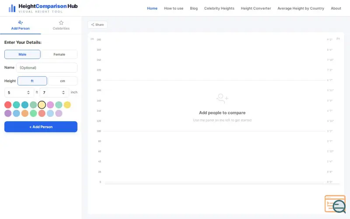Click the 'Enter Your Details:' heading

[23, 42]
